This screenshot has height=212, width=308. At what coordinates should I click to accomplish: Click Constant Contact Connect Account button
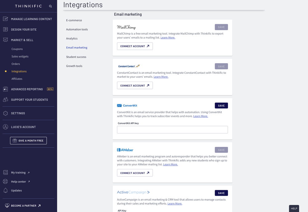tap(135, 85)
